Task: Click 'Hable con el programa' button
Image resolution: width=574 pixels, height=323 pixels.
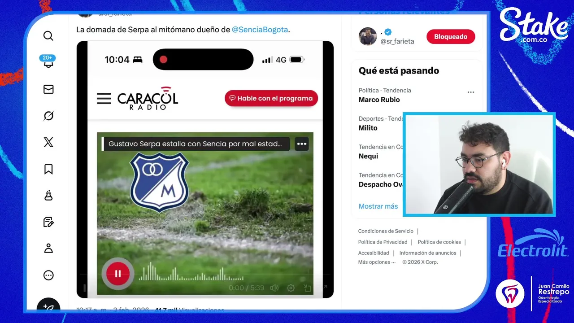Action: pos(271,98)
